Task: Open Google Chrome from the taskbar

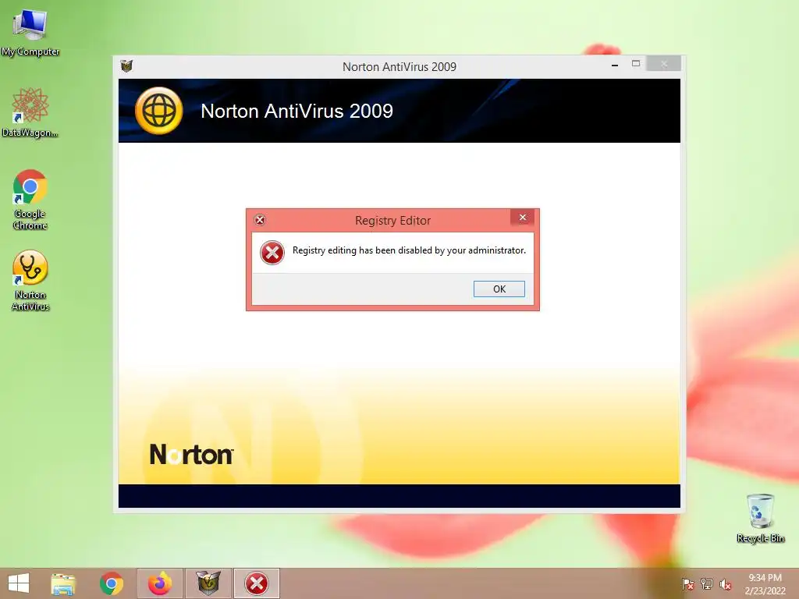Action: [111, 583]
